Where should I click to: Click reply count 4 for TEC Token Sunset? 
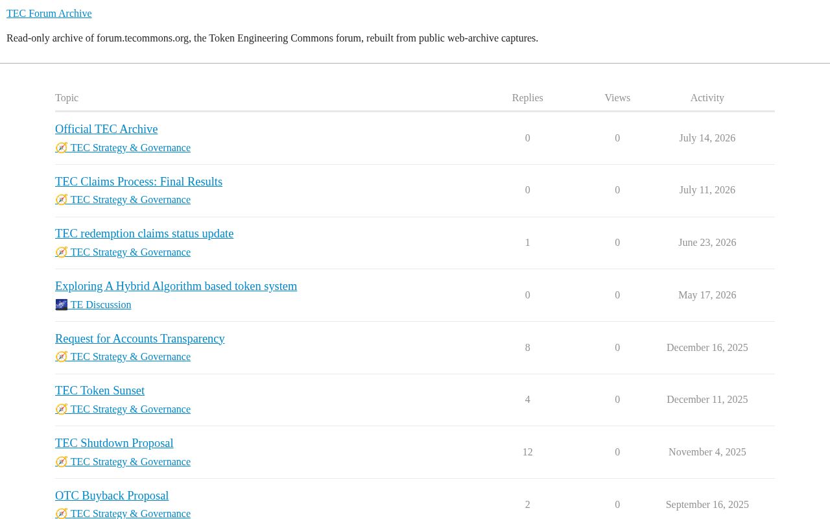[527, 400]
